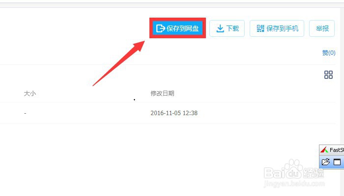Click the Baidu paw logo watermark
The image size is (344, 196).
tap(293, 169)
